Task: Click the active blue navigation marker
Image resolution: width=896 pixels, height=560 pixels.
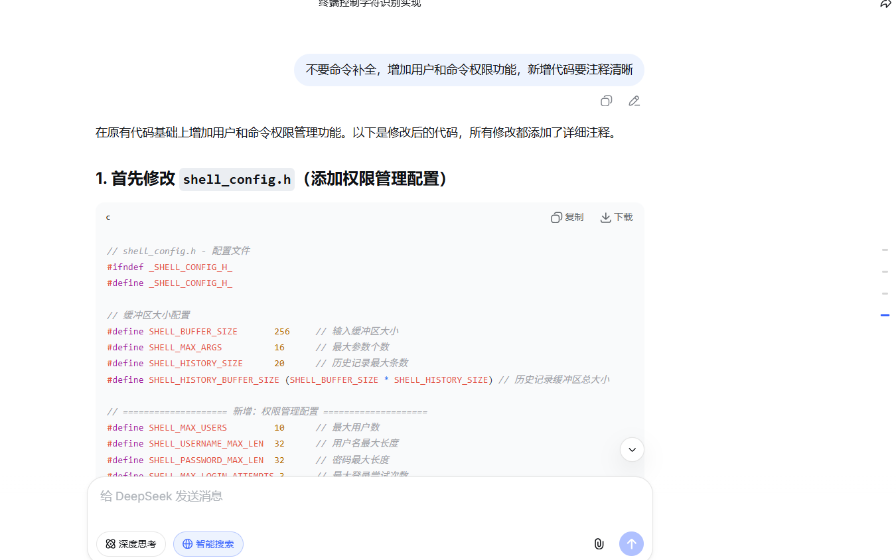Action: click(x=885, y=315)
